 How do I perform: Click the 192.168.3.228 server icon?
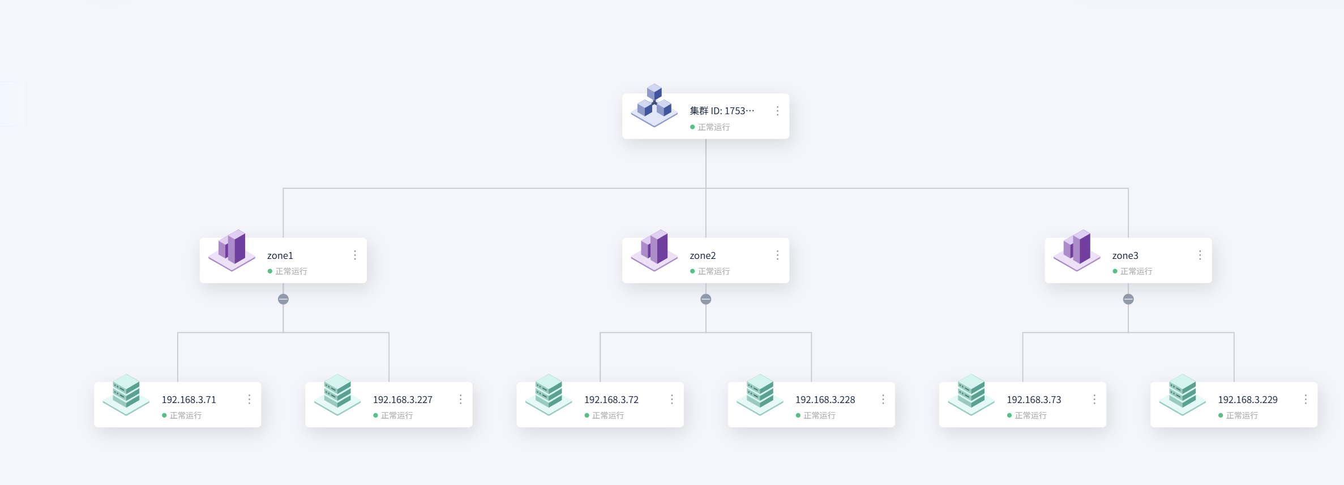pyautogui.click(x=760, y=395)
